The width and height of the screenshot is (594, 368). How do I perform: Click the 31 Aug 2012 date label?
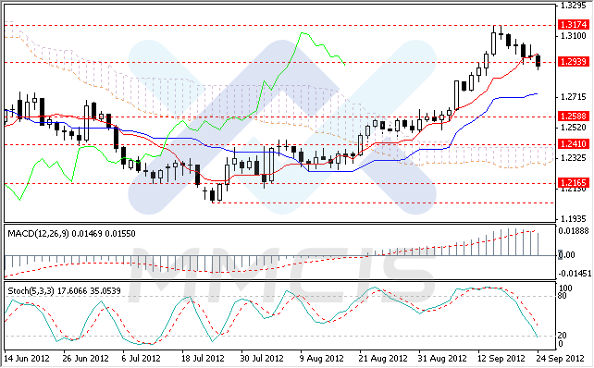coord(442,358)
